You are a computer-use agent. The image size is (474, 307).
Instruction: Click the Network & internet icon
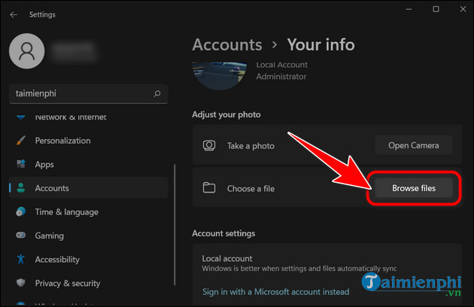[21, 117]
